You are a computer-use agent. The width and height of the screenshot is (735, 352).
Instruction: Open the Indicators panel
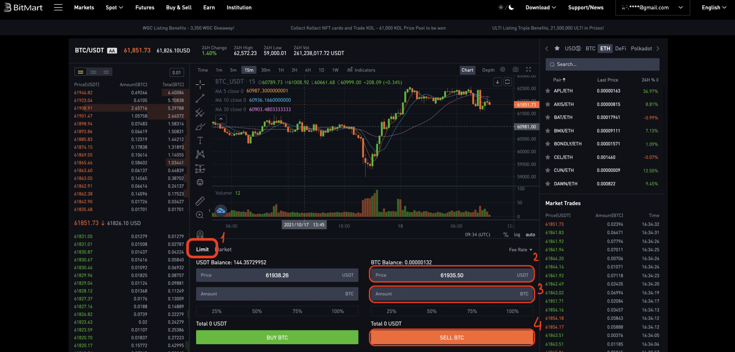tap(361, 70)
